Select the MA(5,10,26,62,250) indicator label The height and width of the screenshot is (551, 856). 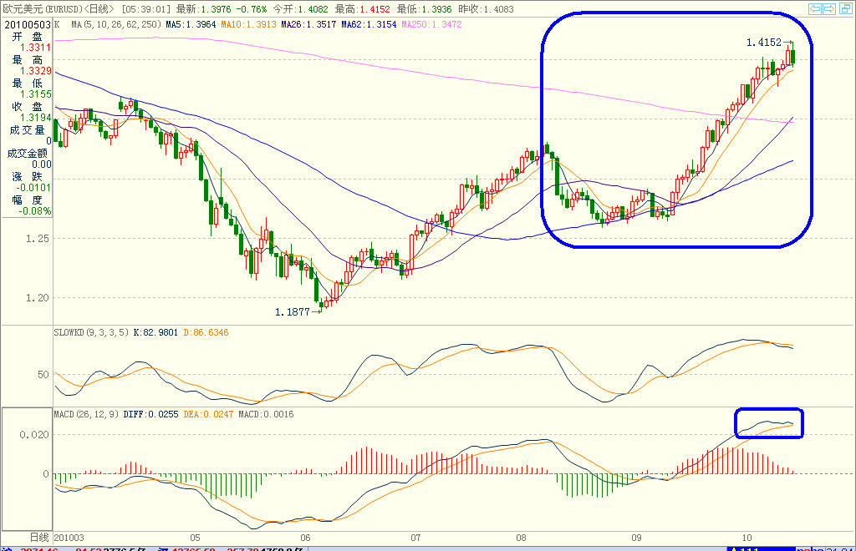click(x=116, y=24)
